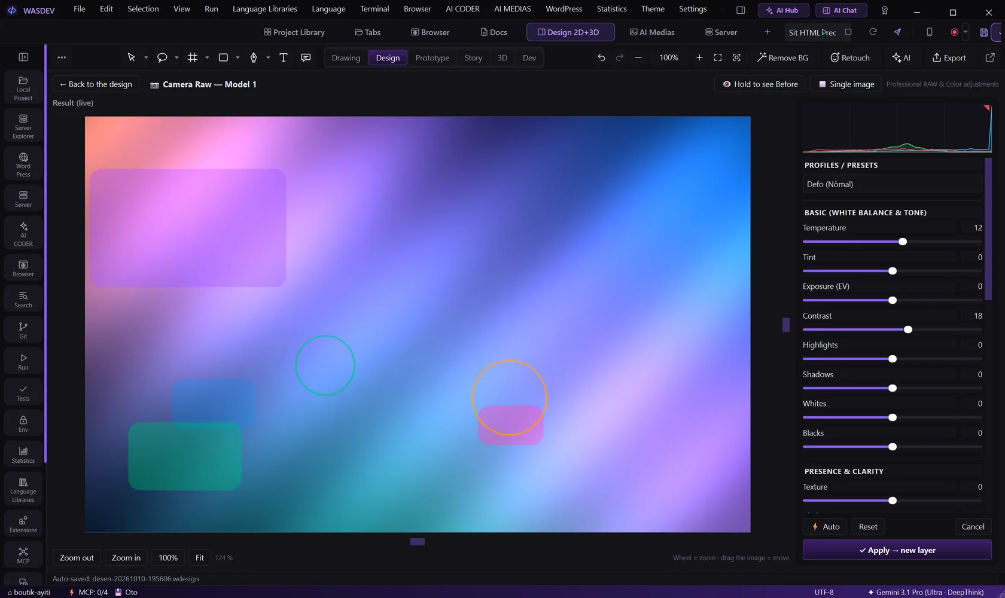Open Env in the sidebar
Screen dimensions: 1005x598
23,423
